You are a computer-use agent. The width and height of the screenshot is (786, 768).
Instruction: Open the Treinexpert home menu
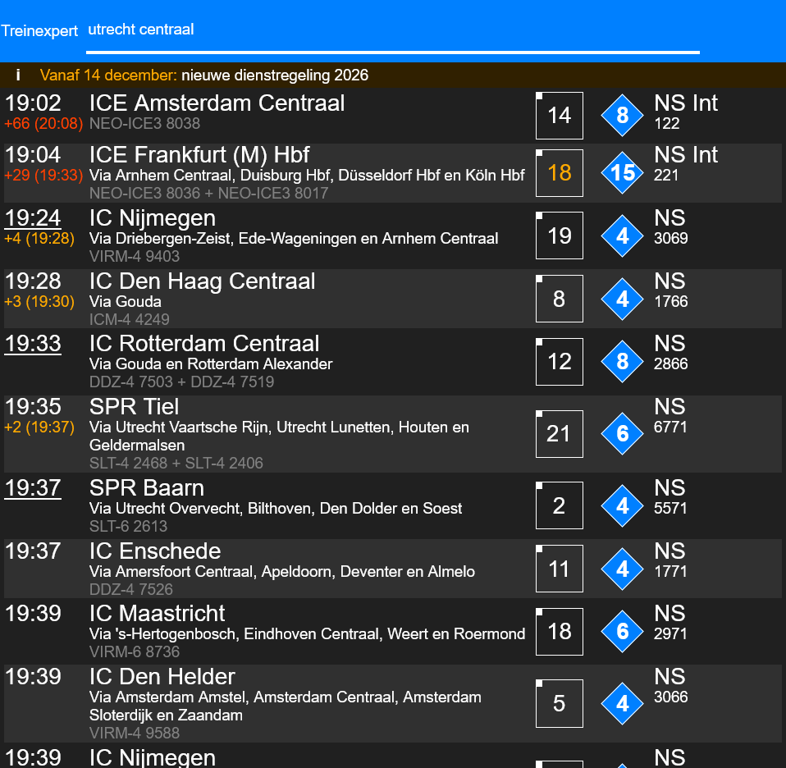(39, 31)
